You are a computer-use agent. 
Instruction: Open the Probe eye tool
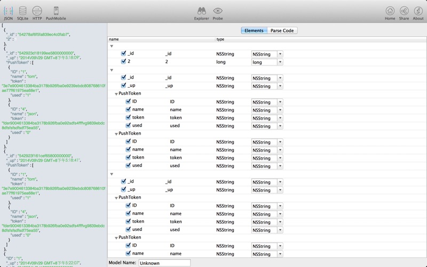point(218,13)
